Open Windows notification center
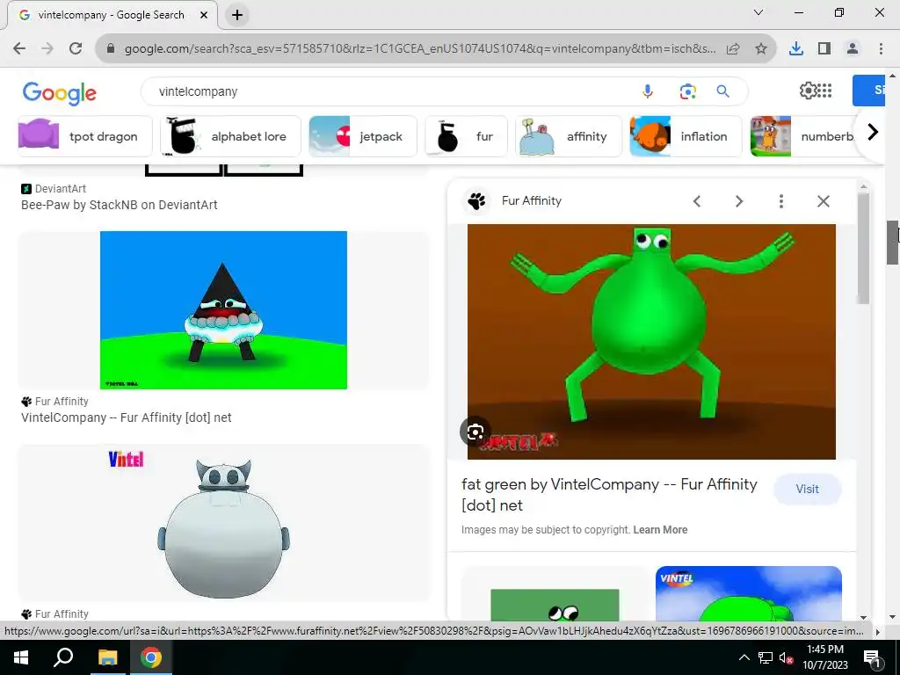This screenshot has height=675, width=900. (x=872, y=657)
